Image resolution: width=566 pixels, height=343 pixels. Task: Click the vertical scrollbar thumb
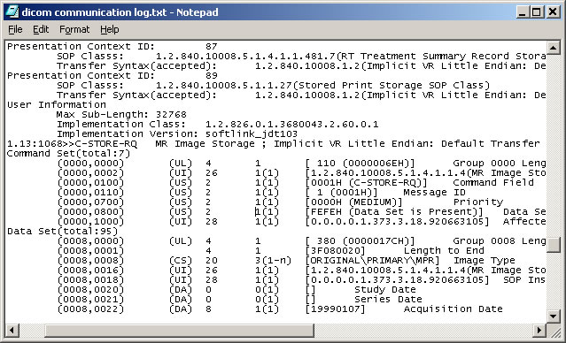(x=554, y=245)
